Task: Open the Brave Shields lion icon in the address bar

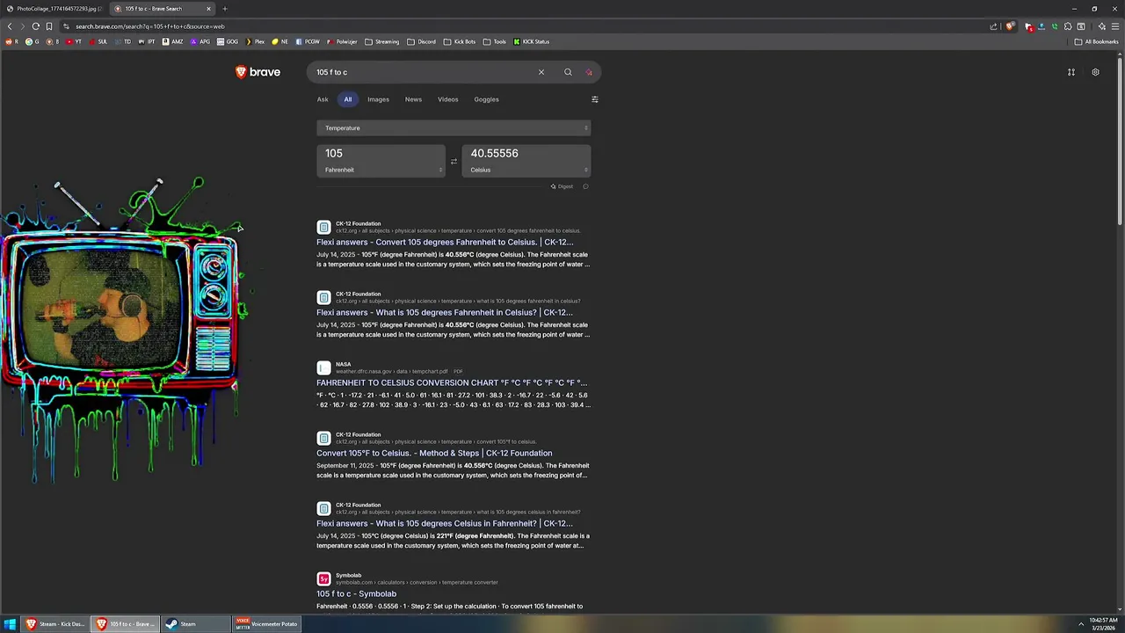Action: [1011, 26]
